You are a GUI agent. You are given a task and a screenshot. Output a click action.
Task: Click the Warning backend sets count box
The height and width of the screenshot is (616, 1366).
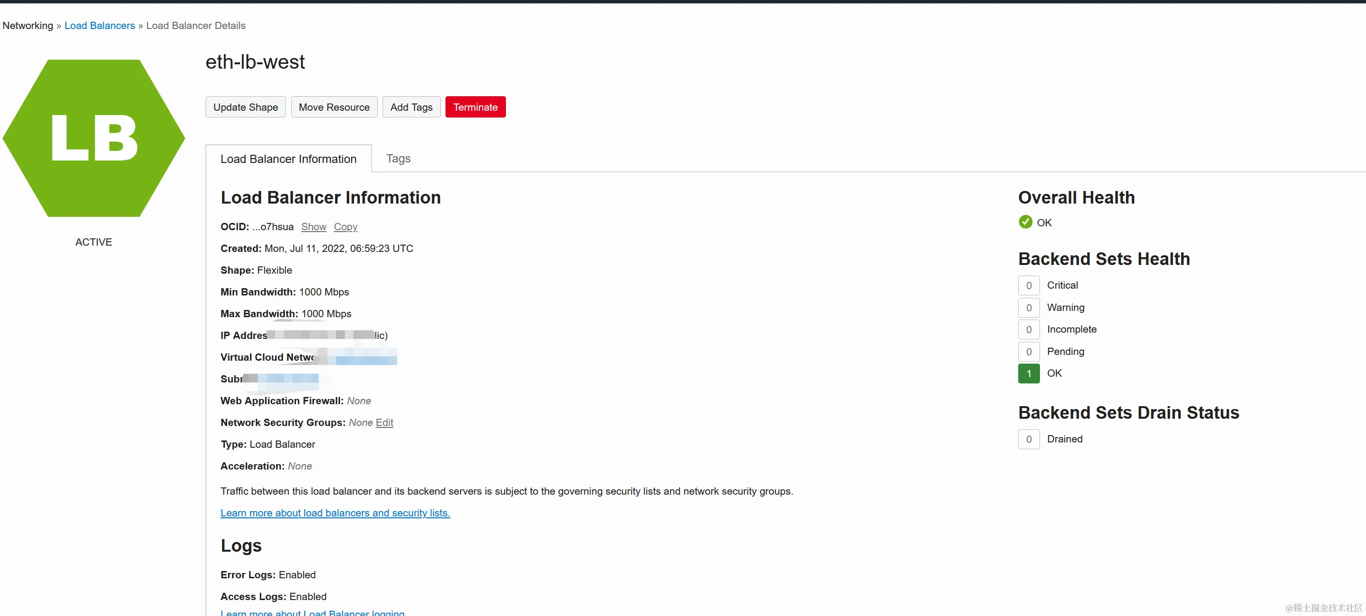pyautogui.click(x=1028, y=308)
